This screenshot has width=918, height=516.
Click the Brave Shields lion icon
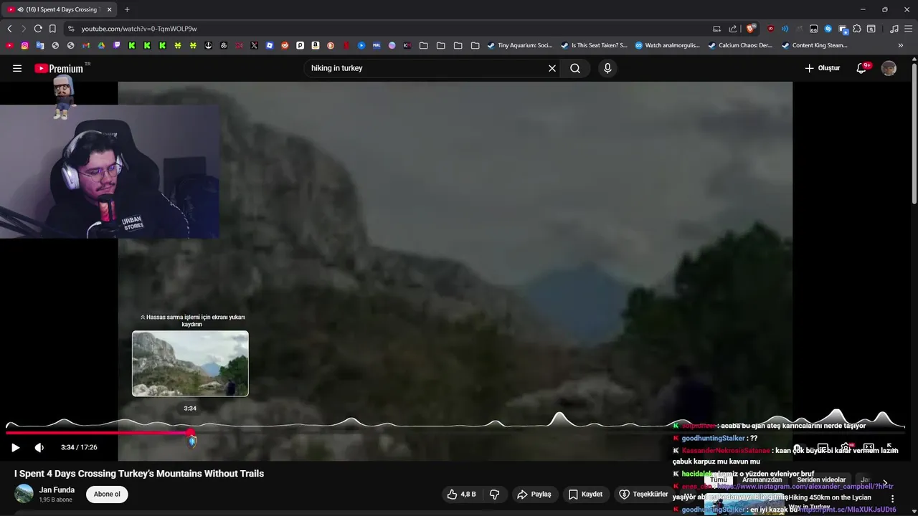(x=751, y=29)
